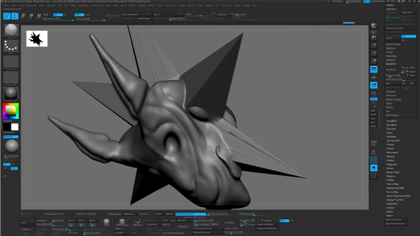Click the Divide button
The image size is (420, 236).
click(393, 38)
